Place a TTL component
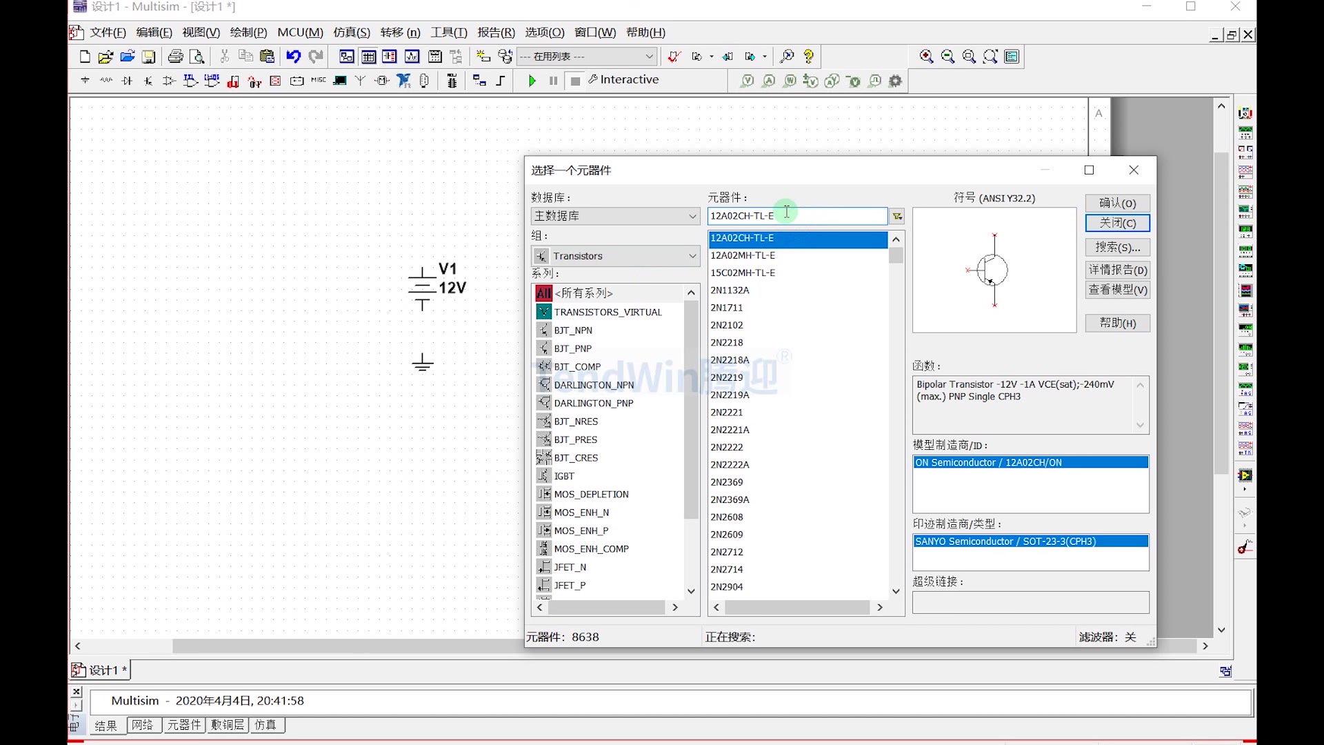This screenshot has width=1324, height=745. tap(190, 81)
